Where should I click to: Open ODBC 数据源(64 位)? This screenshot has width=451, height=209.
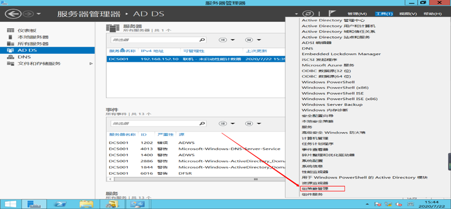(326, 77)
